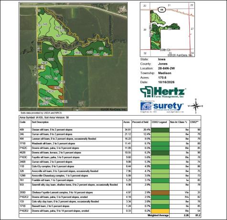
Task: Select the yellow swatch in the P162D2 row
Action: coord(160,211)
